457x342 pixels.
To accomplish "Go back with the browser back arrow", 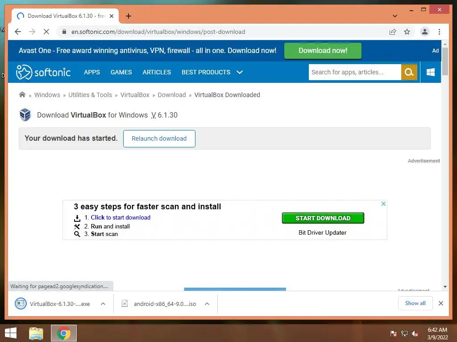I will tap(18, 32).
